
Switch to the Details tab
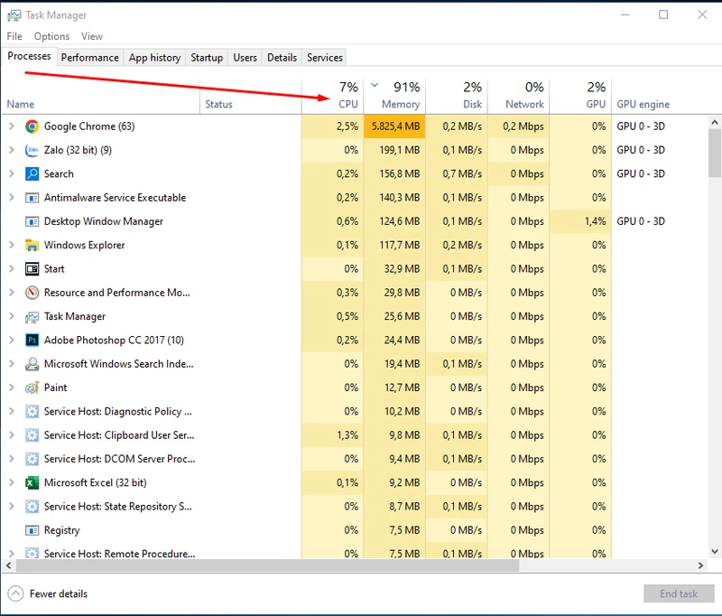click(282, 58)
